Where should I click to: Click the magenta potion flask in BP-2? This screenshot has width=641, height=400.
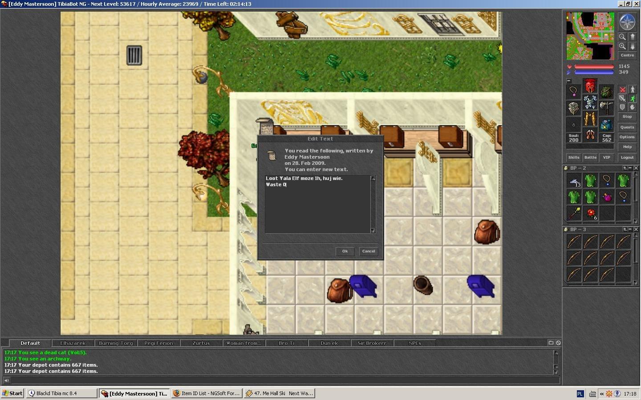[607, 197]
